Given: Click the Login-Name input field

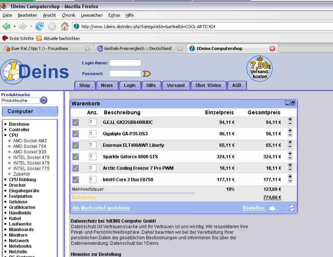Looking at the screenshot, I should click(125, 63).
